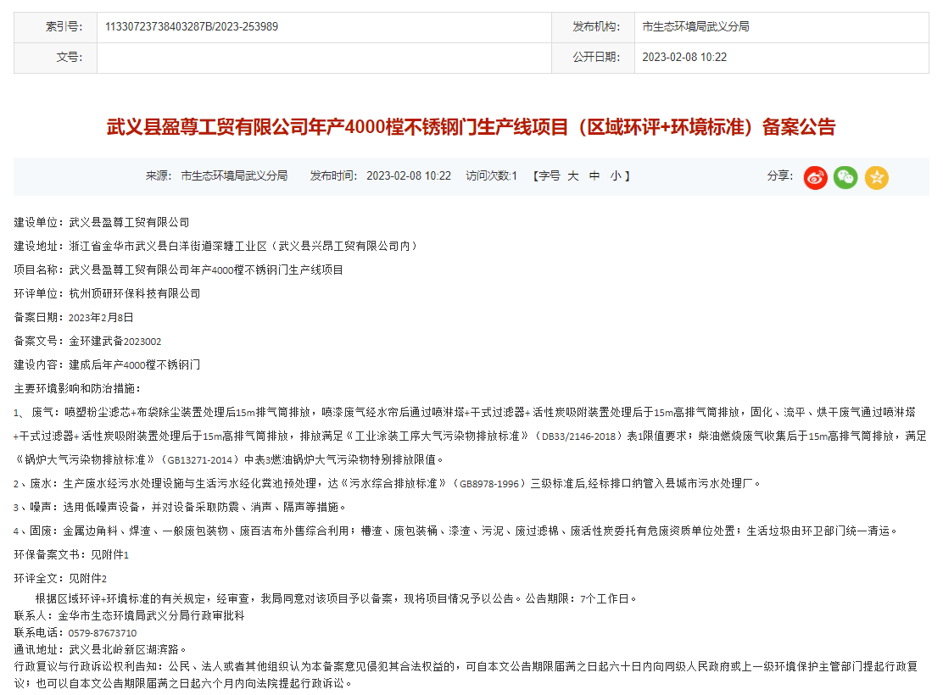Click the yellow star share icon

pos(876,177)
